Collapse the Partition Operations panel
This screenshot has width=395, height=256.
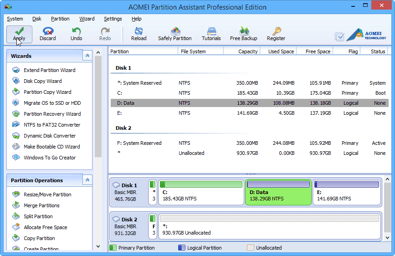(87, 180)
